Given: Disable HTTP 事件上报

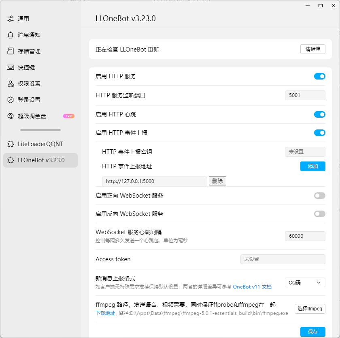Looking at the screenshot, I should tap(319, 133).
